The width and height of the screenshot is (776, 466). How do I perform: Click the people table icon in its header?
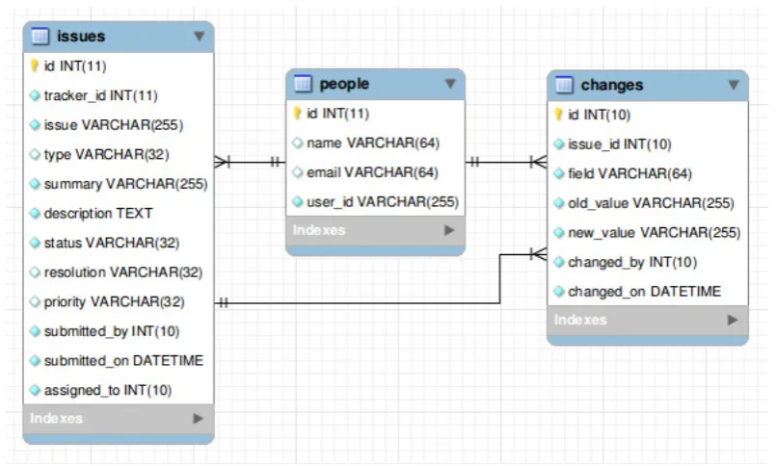pos(303,84)
